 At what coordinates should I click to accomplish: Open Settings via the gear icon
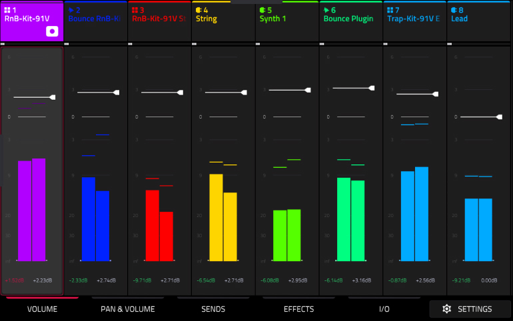(x=446, y=309)
